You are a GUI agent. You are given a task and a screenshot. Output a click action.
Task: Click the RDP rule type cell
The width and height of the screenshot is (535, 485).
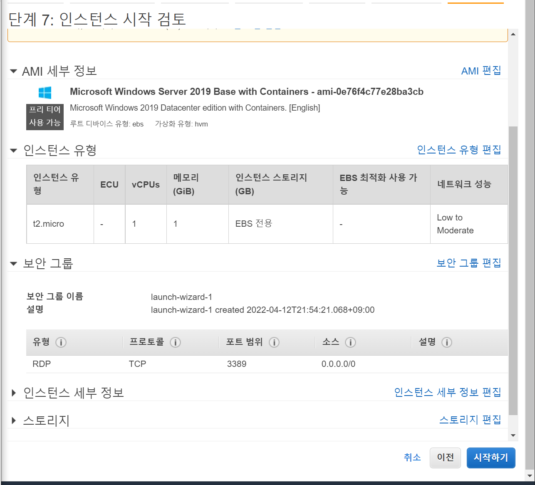[x=42, y=364]
